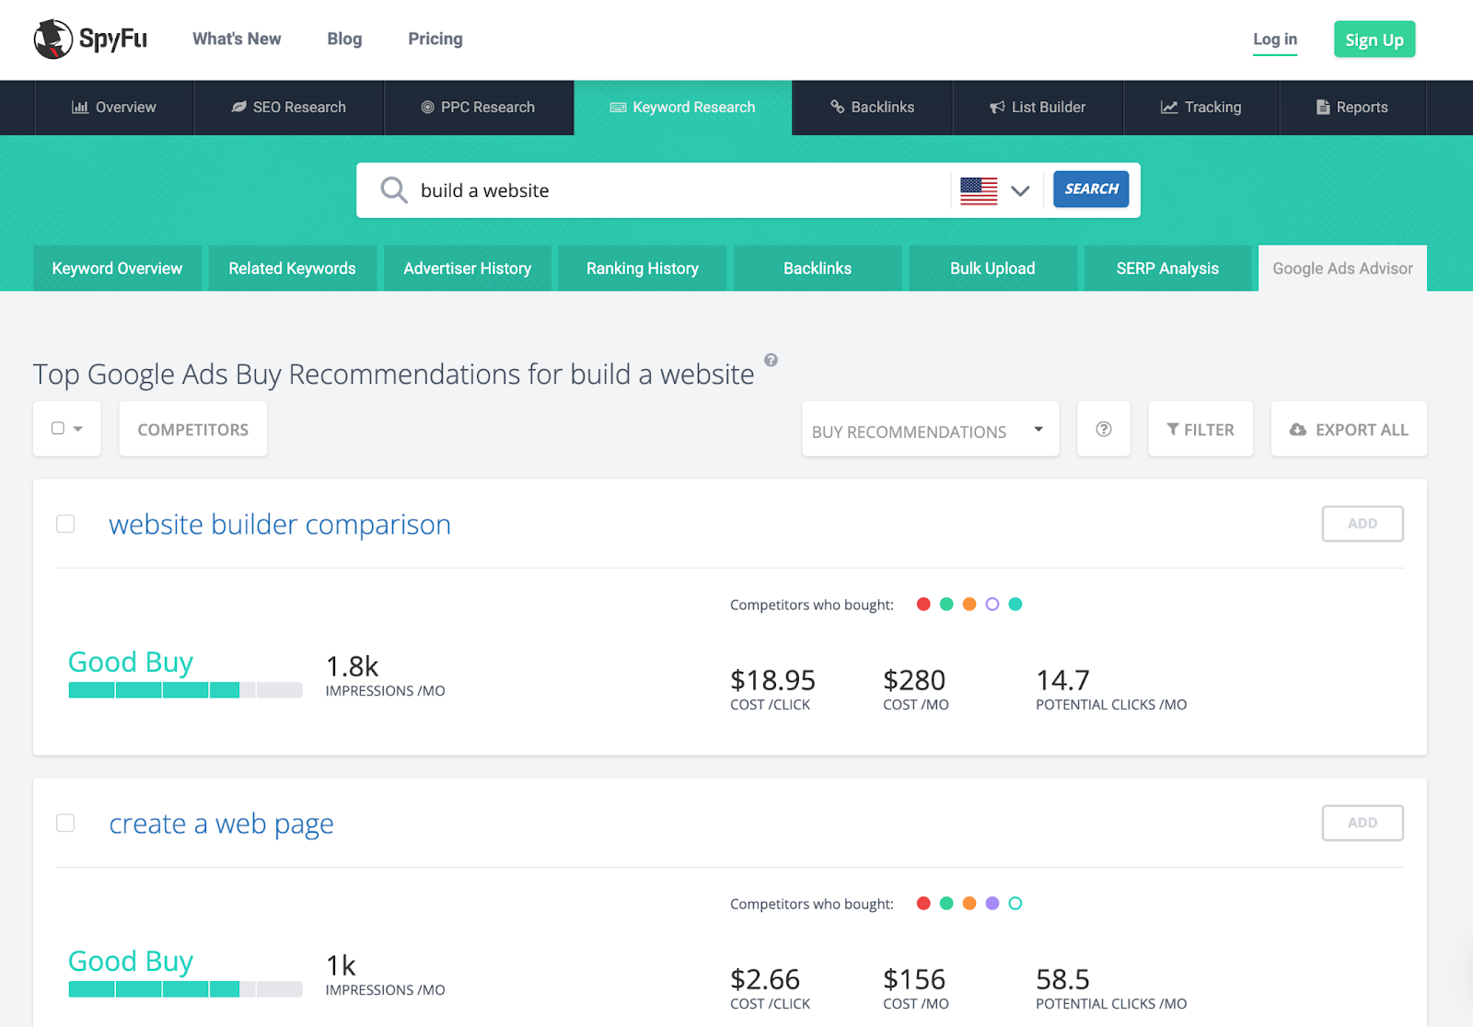
Task: Click the Backlinks chain icon in navbar
Action: point(837,107)
